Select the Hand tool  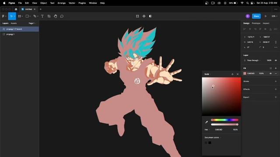pos(56,16)
